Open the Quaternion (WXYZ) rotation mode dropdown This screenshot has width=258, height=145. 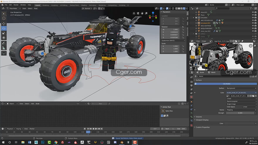coord(173,41)
